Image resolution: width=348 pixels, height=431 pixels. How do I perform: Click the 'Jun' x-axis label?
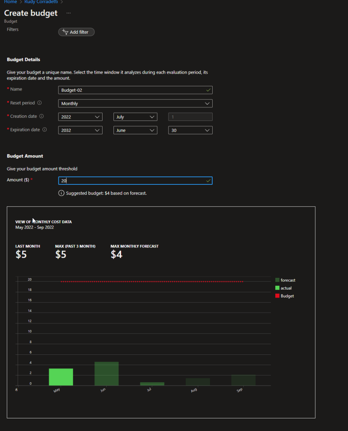click(103, 390)
